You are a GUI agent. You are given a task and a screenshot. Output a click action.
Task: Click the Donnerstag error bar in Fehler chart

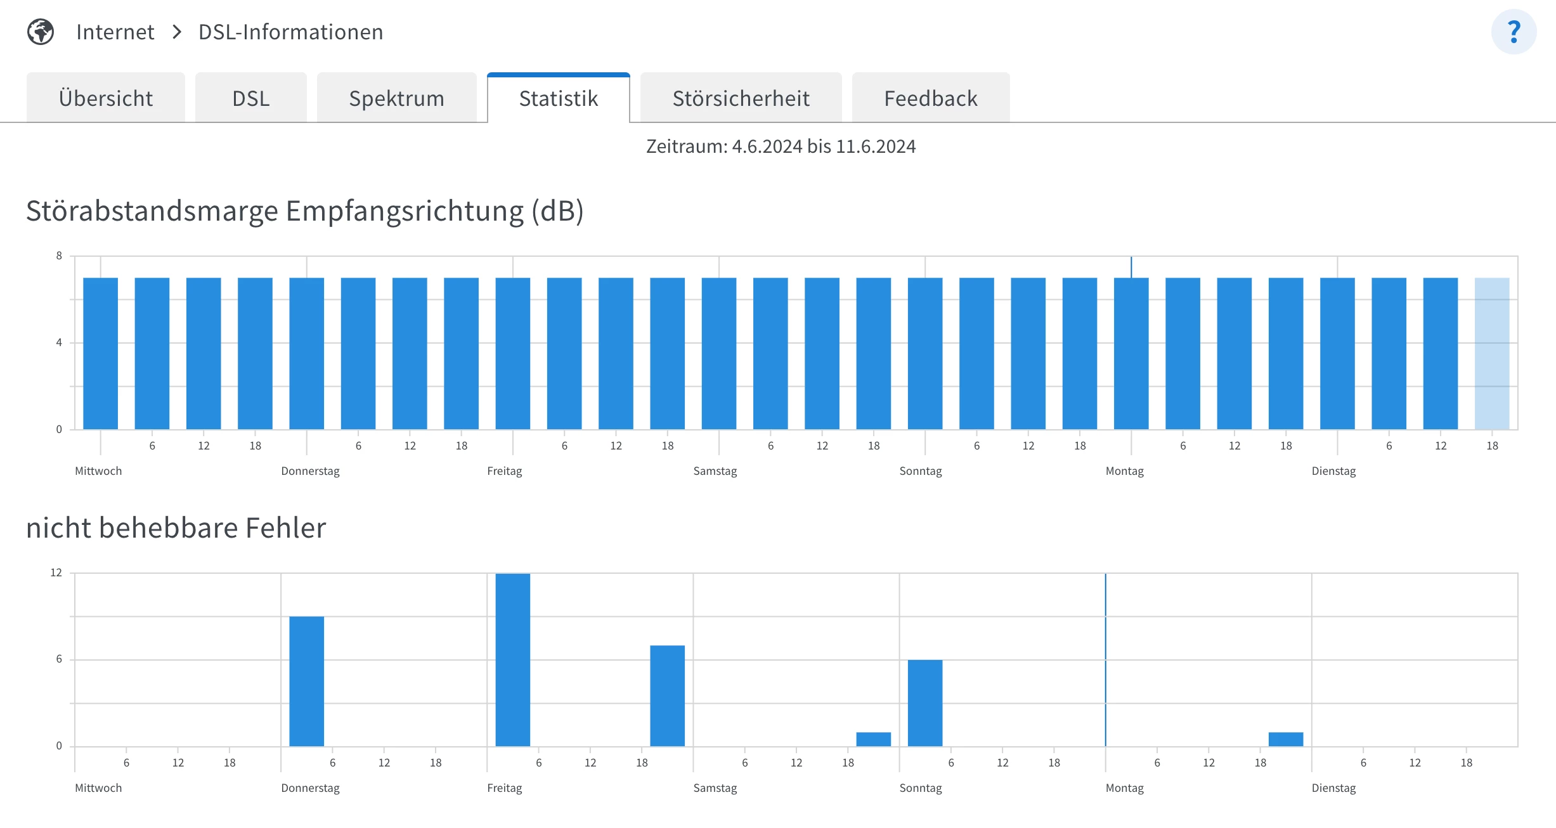click(x=306, y=681)
